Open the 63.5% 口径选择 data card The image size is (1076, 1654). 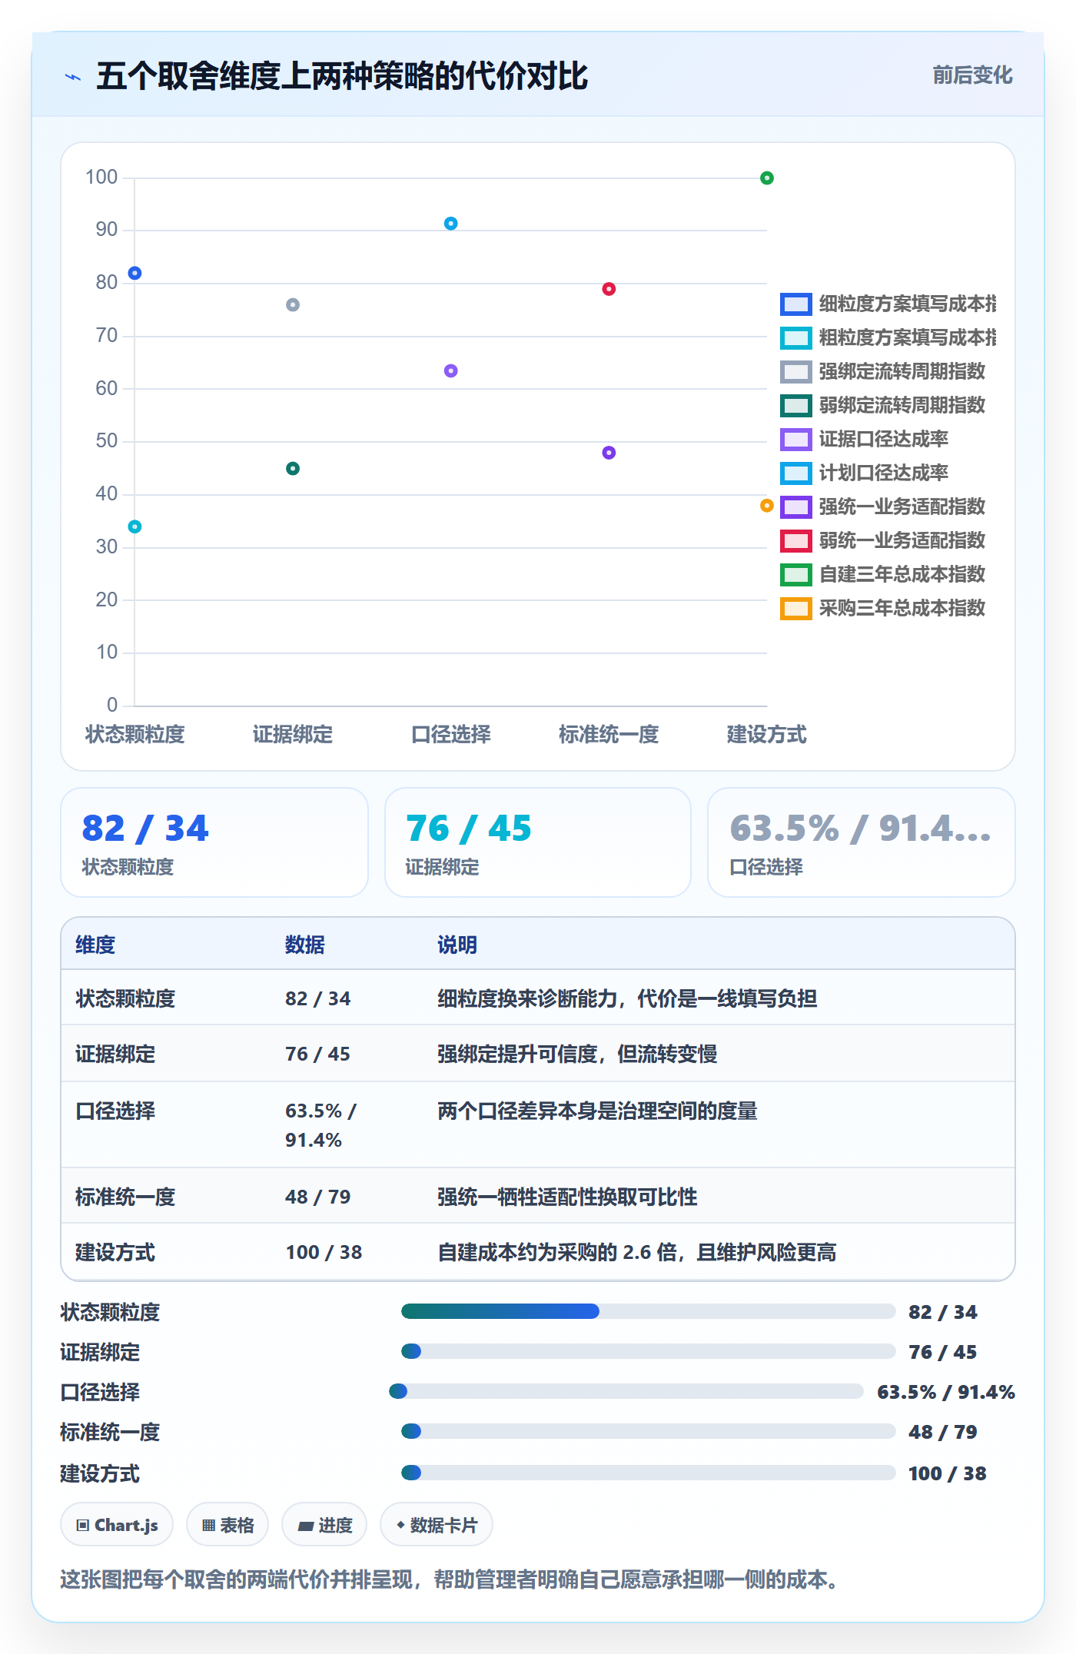pyautogui.click(x=862, y=842)
